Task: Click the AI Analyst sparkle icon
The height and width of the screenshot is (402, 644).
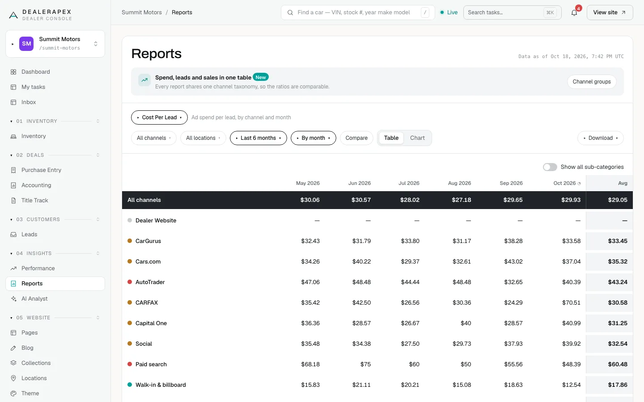Action: click(13, 299)
